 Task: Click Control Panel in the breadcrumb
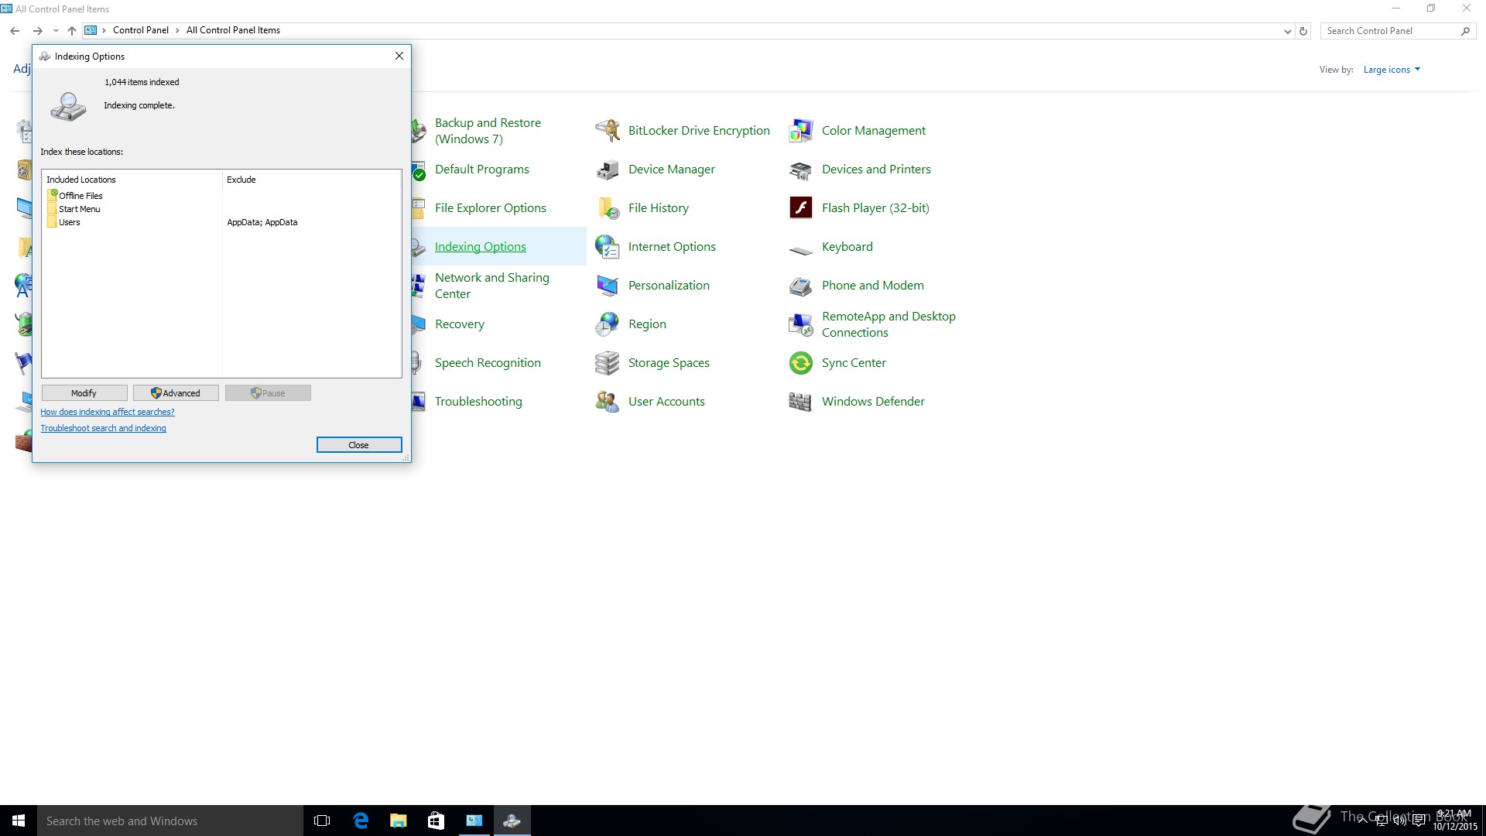point(140,30)
